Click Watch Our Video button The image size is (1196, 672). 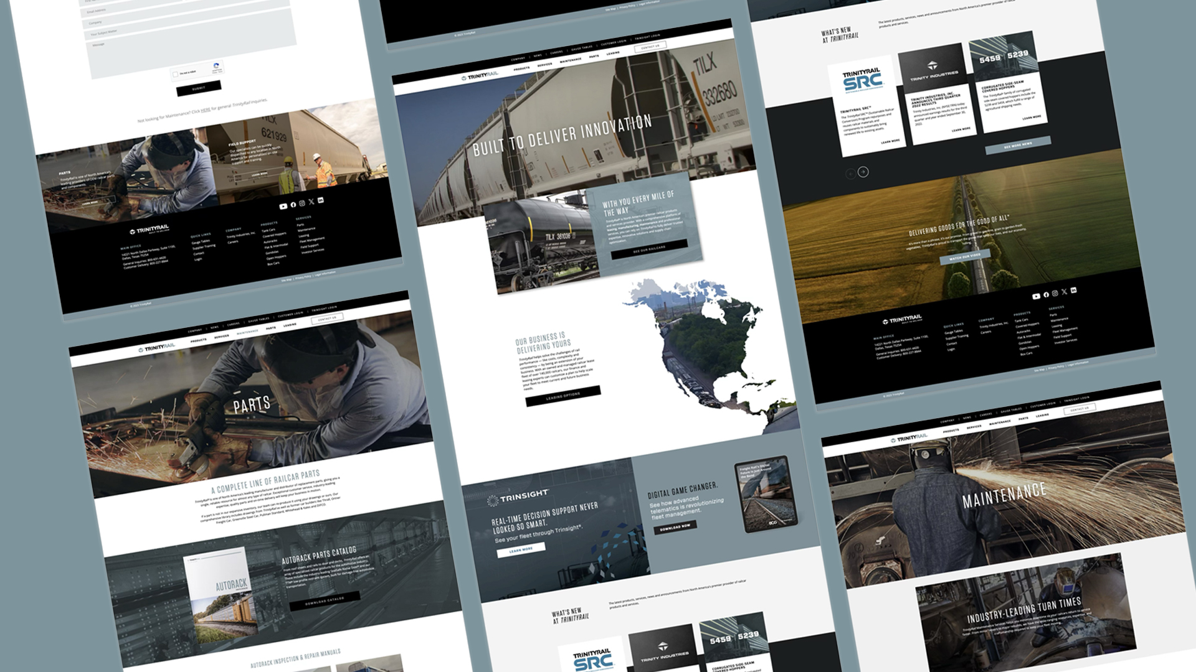(965, 257)
